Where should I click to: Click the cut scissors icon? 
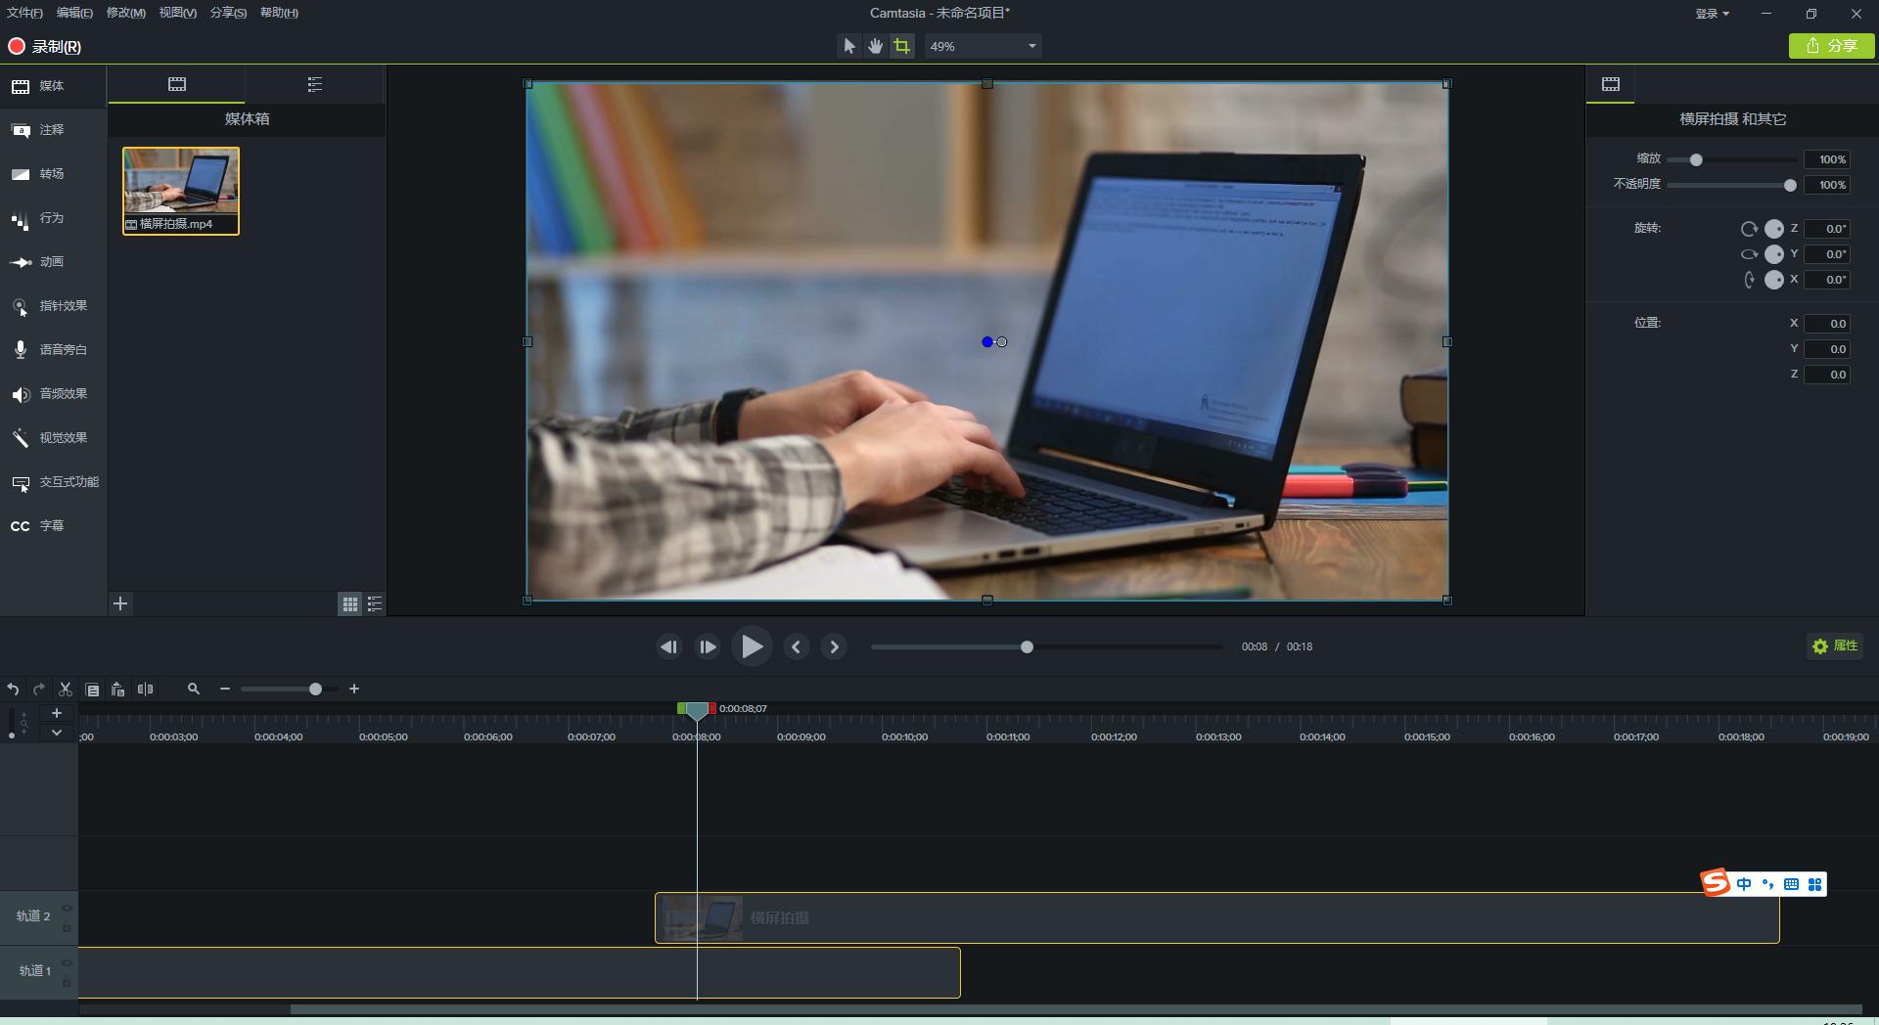tap(66, 690)
